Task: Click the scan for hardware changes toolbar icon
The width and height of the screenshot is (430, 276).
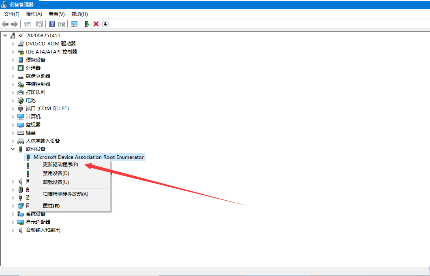Action: (74, 24)
